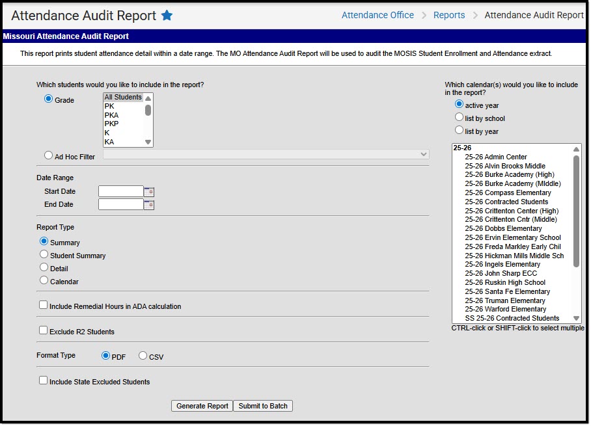Open the End Date calendar picker
The width and height of the screenshot is (591, 426).
point(148,204)
